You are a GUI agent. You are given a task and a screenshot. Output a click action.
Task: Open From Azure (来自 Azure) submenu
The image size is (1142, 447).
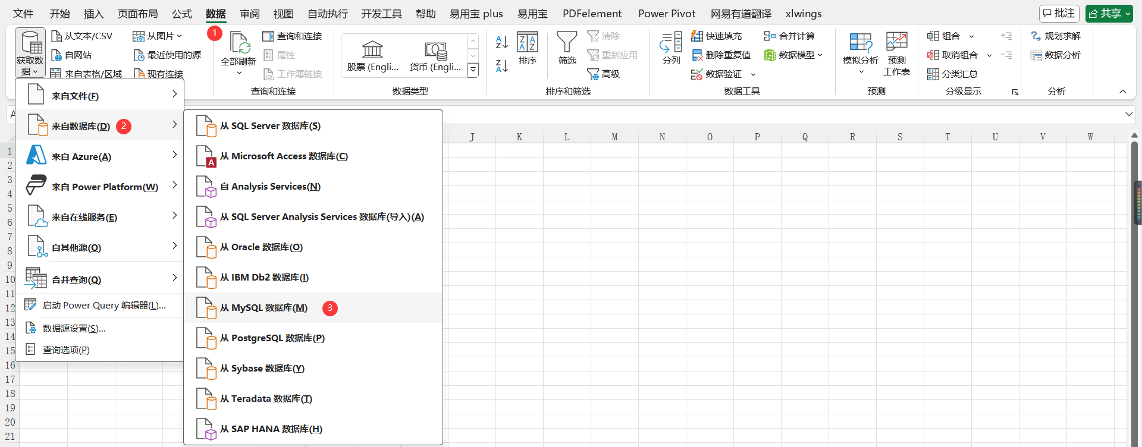[x=100, y=156]
